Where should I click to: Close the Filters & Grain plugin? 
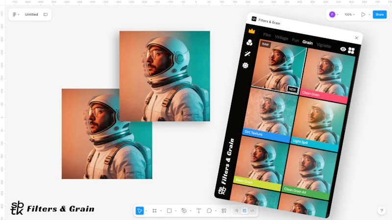click(x=357, y=38)
